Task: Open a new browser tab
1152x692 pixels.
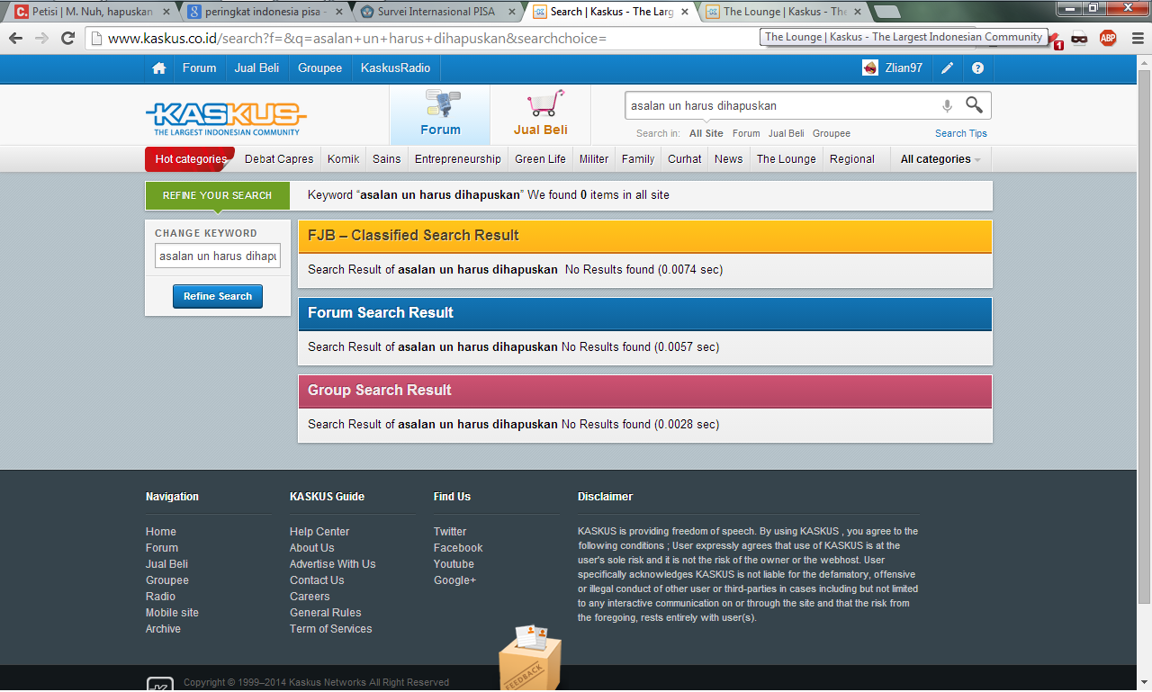Action: pos(887,12)
